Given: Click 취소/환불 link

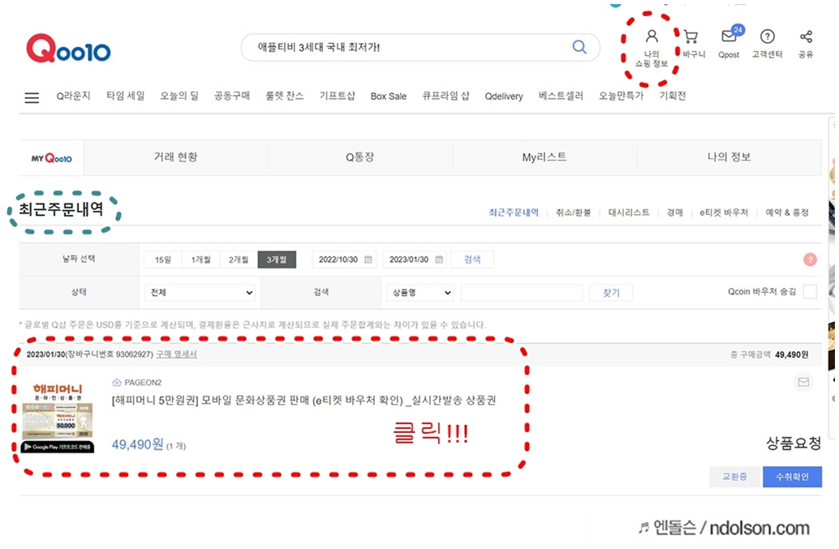Looking at the screenshot, I should point(573,212).
